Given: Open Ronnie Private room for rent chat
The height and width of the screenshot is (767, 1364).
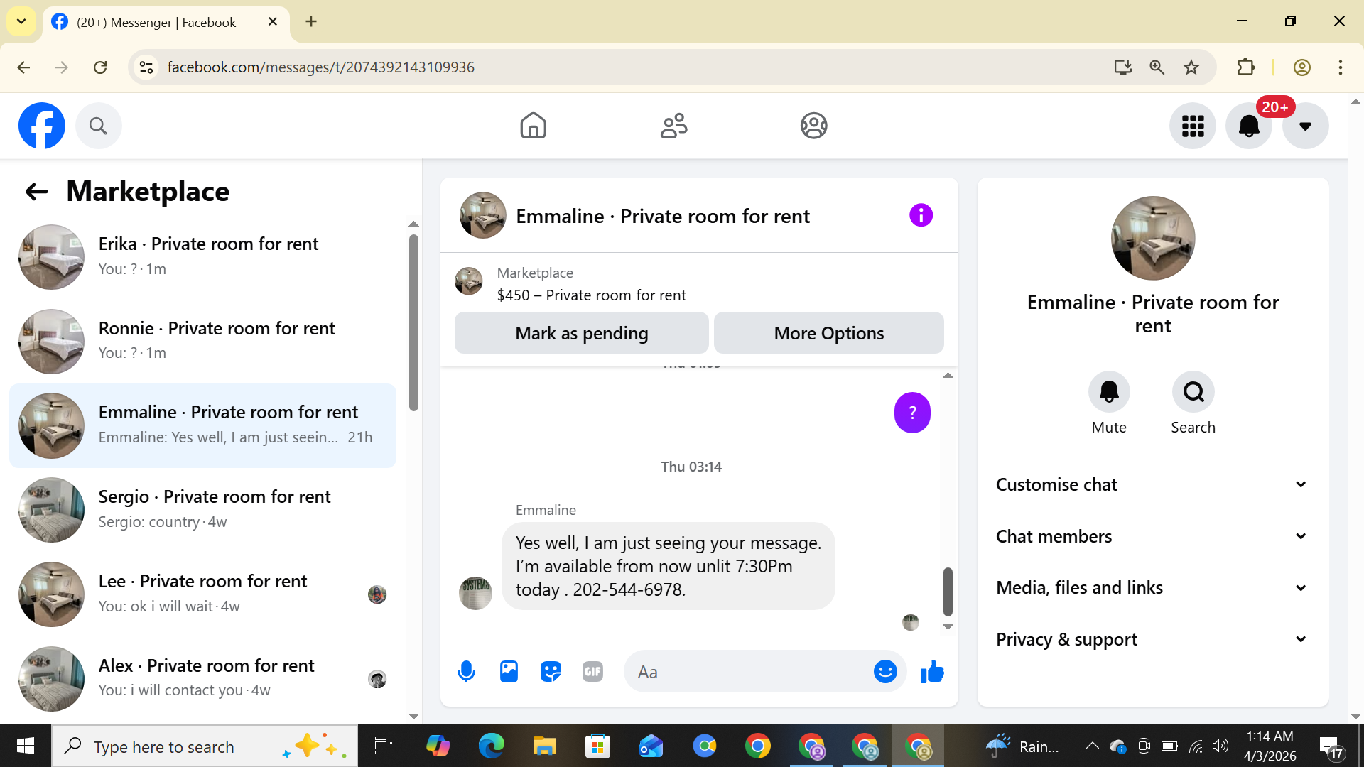Looking at the screenshot, I should click(203, 342).
